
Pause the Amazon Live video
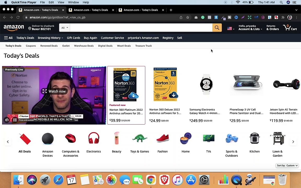[15, 120]
